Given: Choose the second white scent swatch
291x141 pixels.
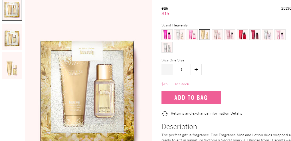Looking at the screenshot, I should click(x=179, y=35).
